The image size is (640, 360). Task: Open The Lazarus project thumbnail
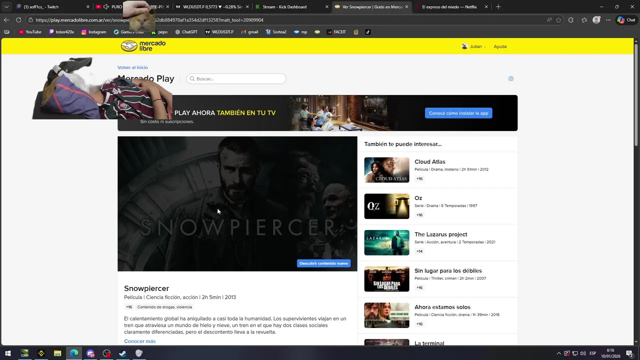[386, 242]
